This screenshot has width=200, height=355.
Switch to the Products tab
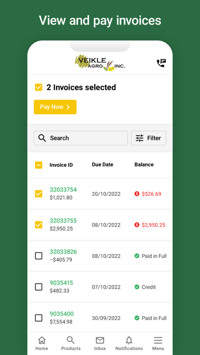pyautogui.click(x=71, y=343)
